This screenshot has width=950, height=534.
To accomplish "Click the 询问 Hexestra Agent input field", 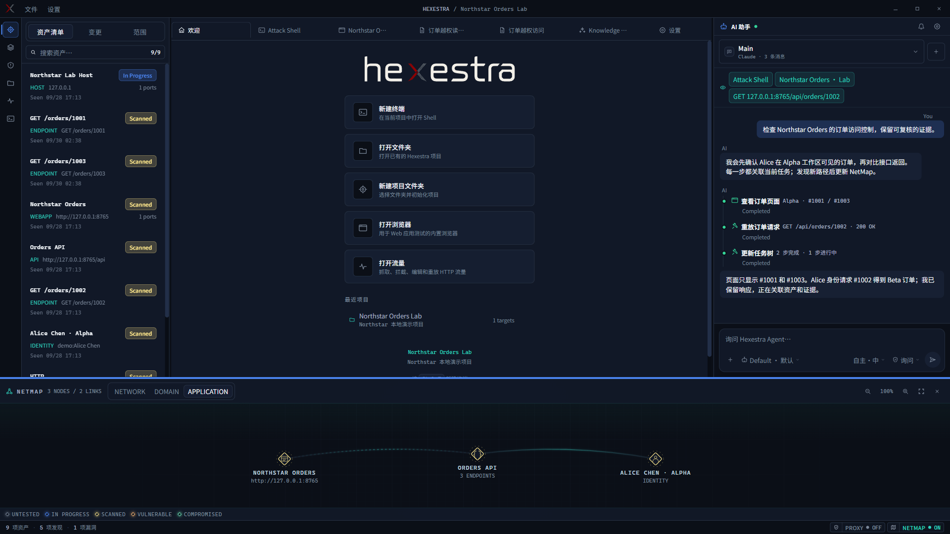I will (831, 339).
